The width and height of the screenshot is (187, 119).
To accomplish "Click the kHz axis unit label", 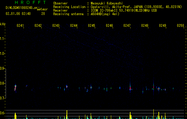I will click(x=3, y=24).
